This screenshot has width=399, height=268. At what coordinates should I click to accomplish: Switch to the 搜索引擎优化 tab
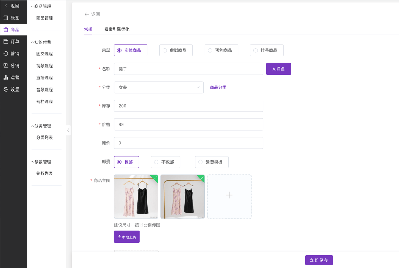117,30
